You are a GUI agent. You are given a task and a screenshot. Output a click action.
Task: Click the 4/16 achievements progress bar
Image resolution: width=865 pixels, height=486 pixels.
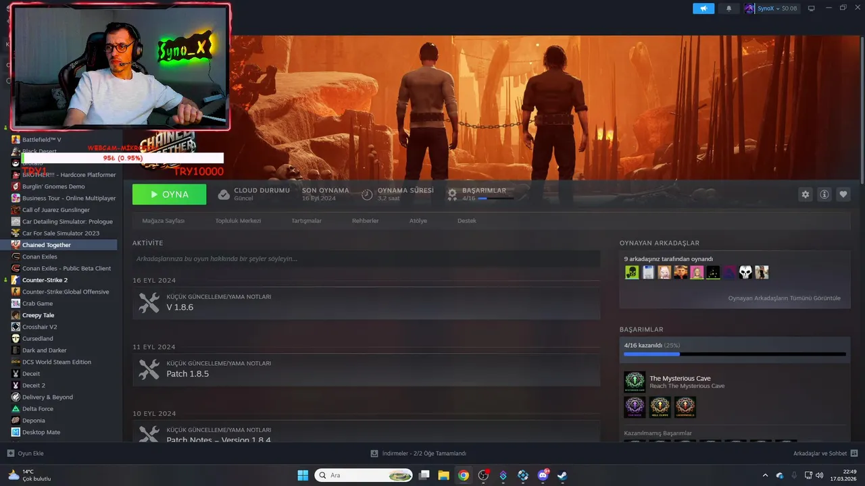pos(735,354)
